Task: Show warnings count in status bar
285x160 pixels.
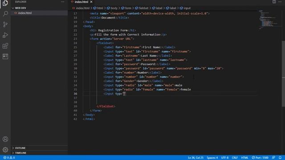Action: coord(12,158)
